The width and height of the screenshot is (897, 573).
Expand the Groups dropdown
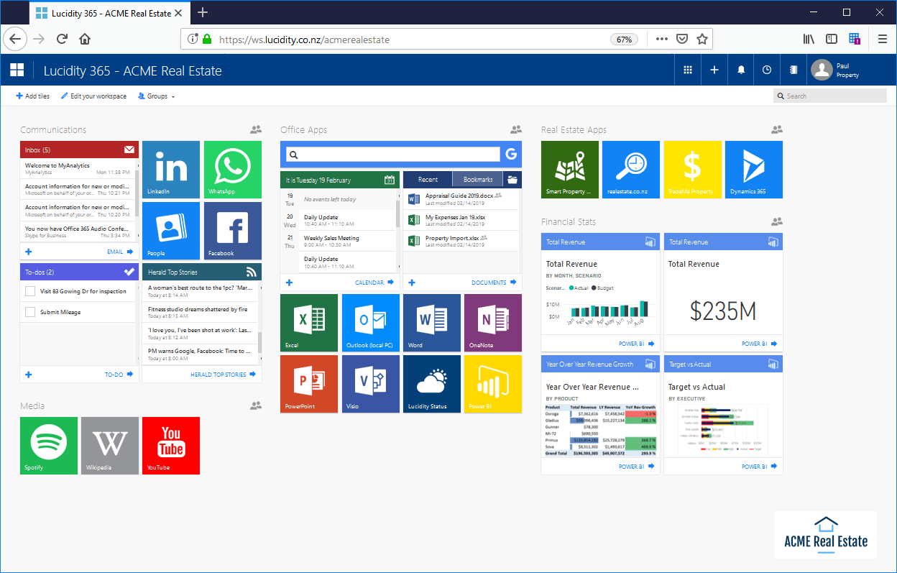[x=156, y=96]
